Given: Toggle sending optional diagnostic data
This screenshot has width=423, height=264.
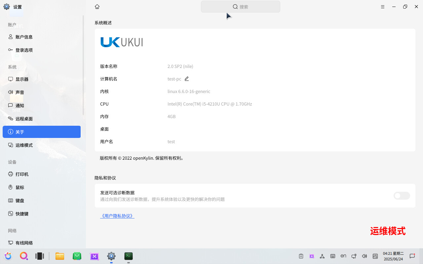Looking at the screenshot, I should tap(402, 196).
